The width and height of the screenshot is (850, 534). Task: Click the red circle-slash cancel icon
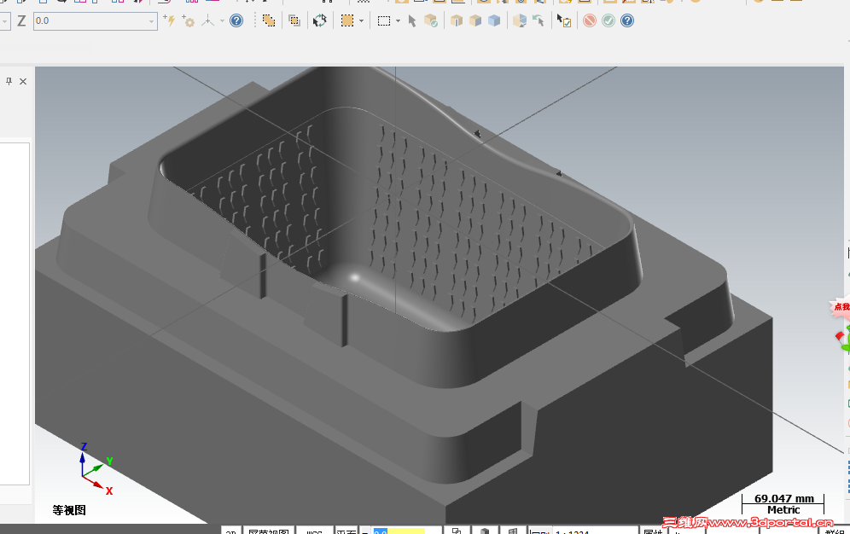590,20
